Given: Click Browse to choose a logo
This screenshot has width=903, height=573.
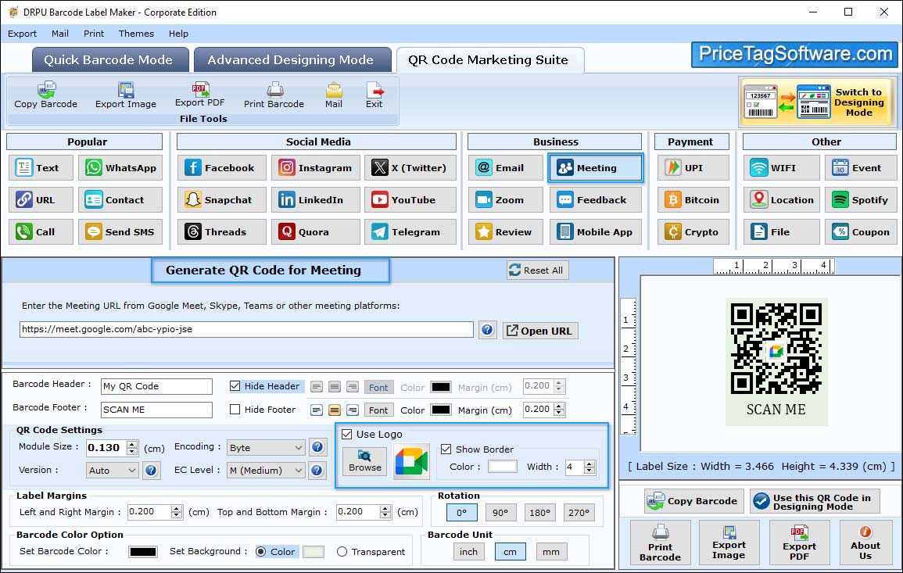Looking at the screenshot, I should click(364, 461).
